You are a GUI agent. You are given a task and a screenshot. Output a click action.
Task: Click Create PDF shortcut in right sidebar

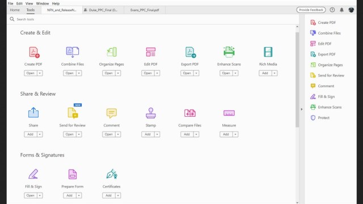(x=323, y=23)
